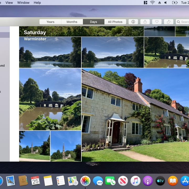Launch the Apple TV app from dock
Viewport: 189px width, 189px height.
(160, 181)
